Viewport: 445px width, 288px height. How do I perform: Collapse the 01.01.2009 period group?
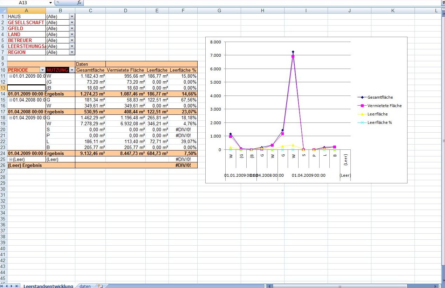click(11, 76)
